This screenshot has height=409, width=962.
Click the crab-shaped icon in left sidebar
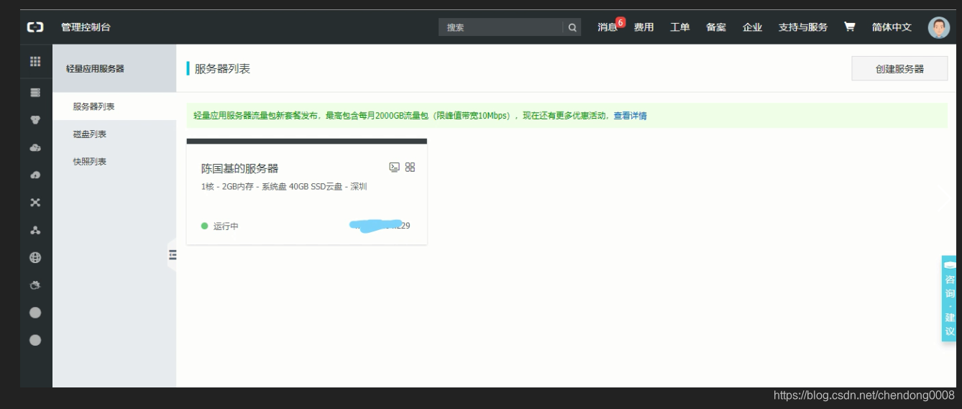tap(35, 285)
